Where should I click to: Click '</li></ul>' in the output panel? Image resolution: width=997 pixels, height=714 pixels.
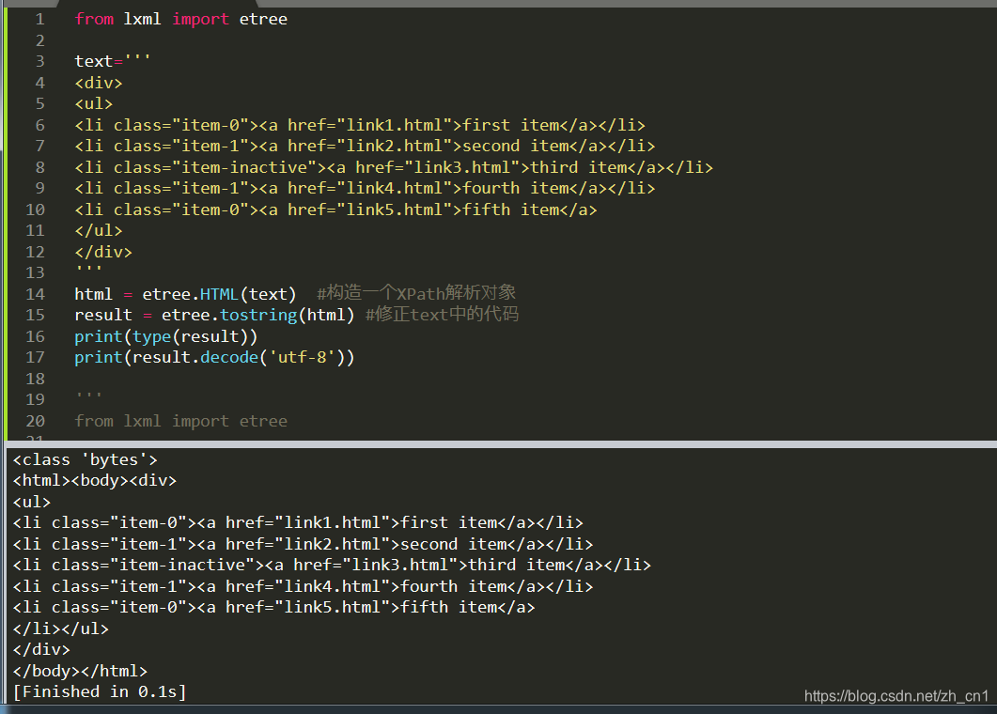[60, 629]
